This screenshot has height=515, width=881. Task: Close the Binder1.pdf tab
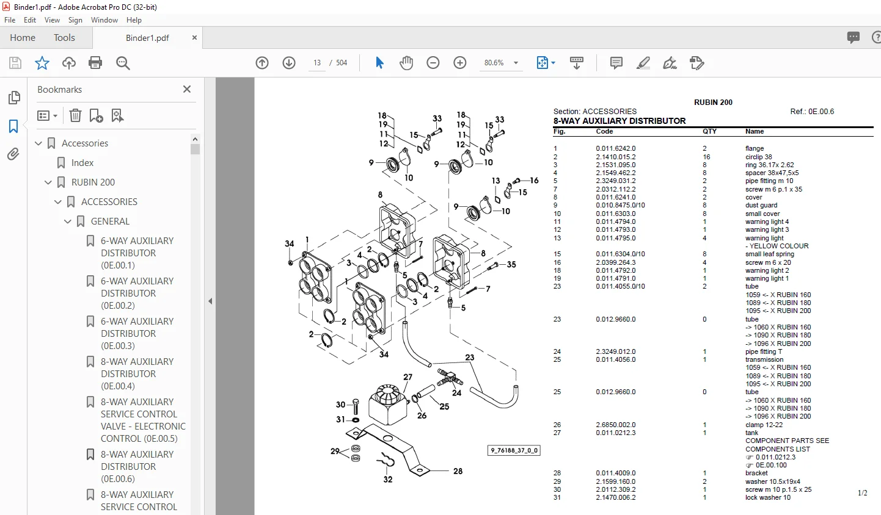(x=194, y=38)
